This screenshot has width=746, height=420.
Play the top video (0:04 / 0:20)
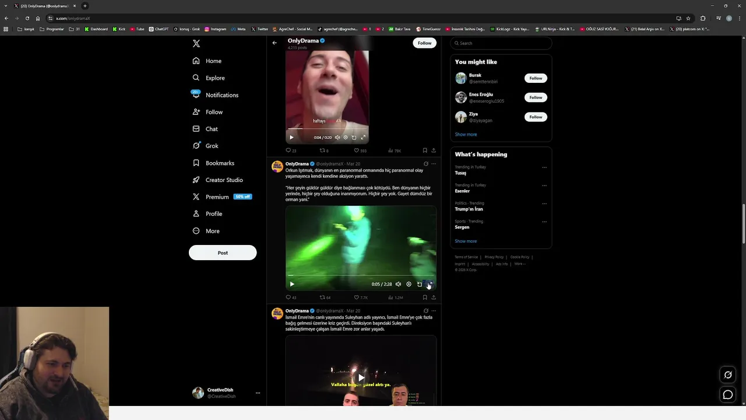coord(291,137)
